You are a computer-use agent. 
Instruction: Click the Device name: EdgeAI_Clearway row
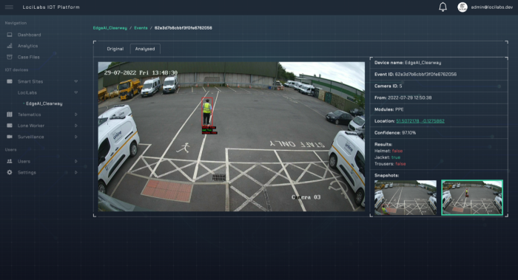click(x=439, y=63)
